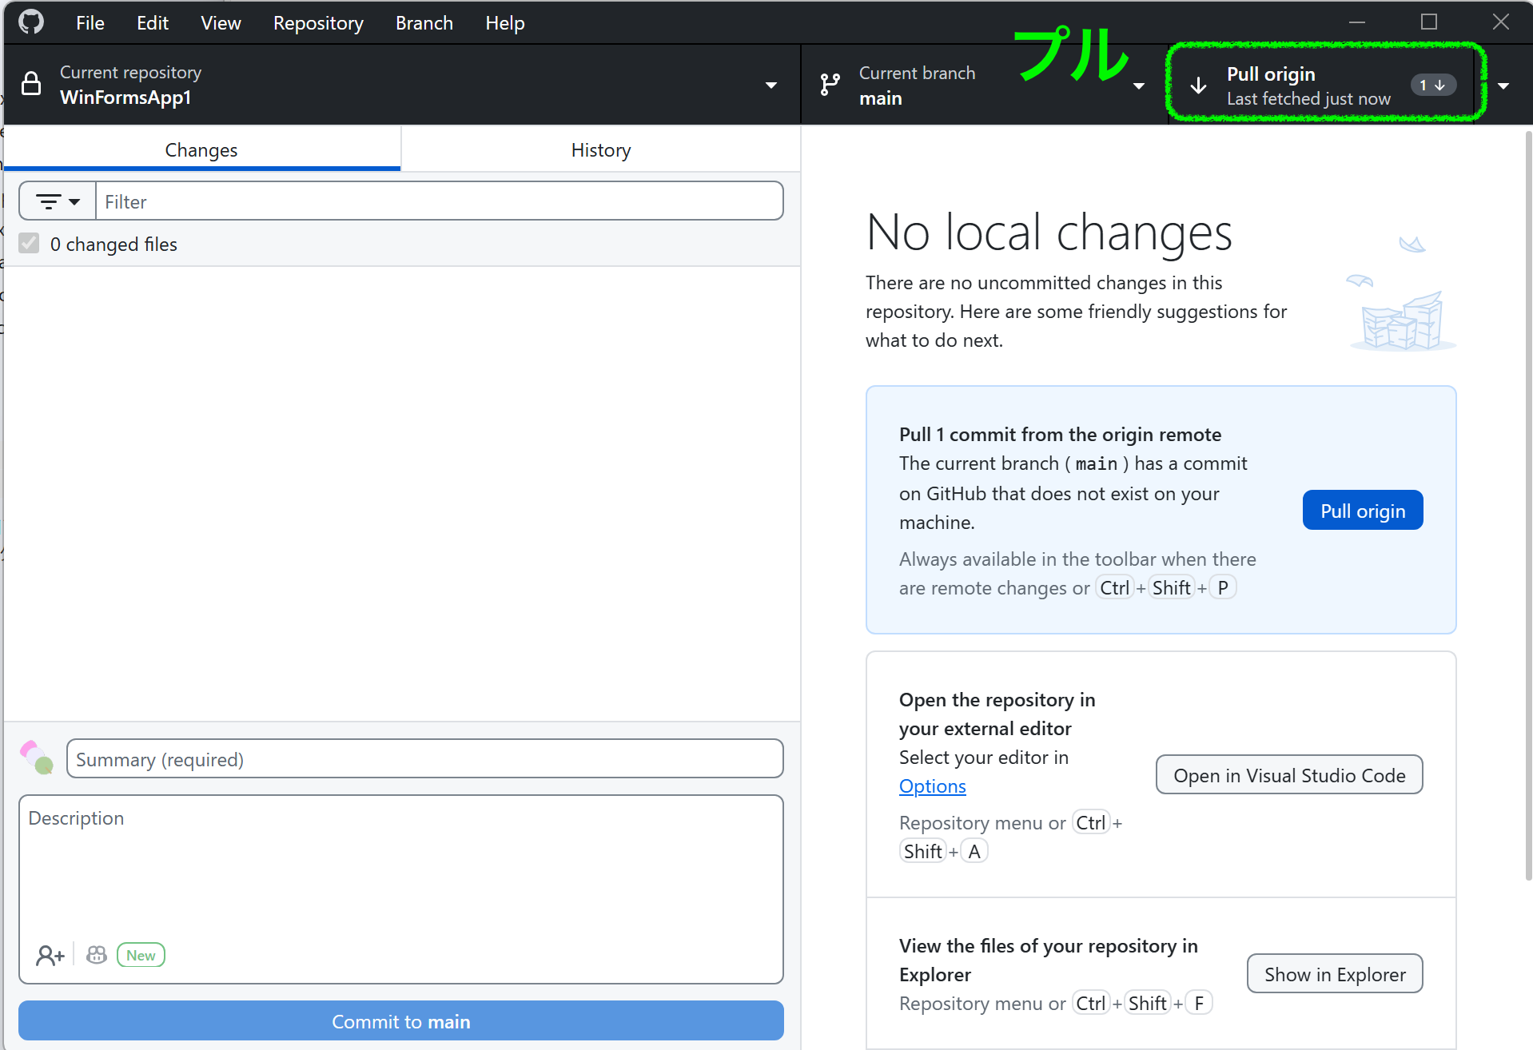
Task: Click the blue Pull origin button
Action: pos(1363,510)
